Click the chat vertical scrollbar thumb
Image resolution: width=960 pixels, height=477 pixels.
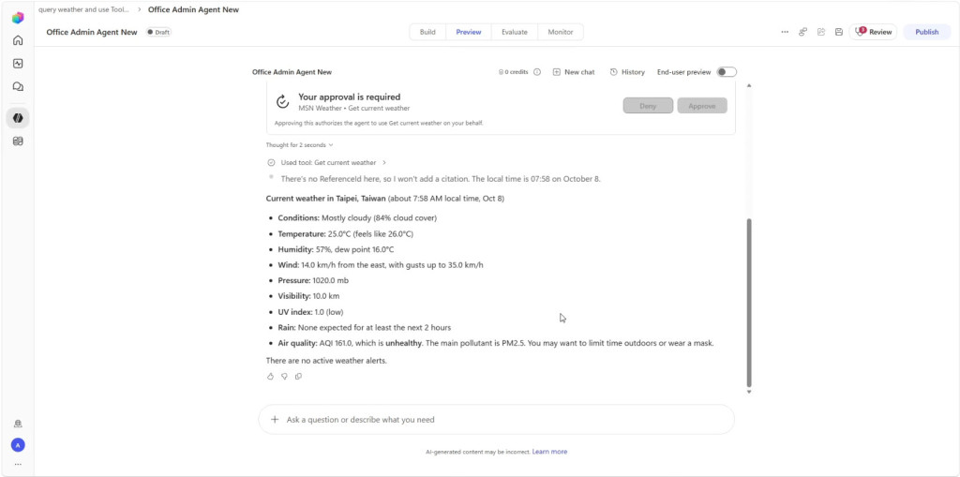[x=749, y=302]
